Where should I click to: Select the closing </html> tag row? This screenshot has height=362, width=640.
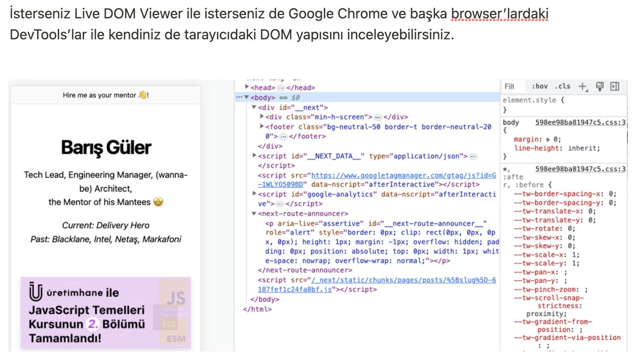[257, 309]
